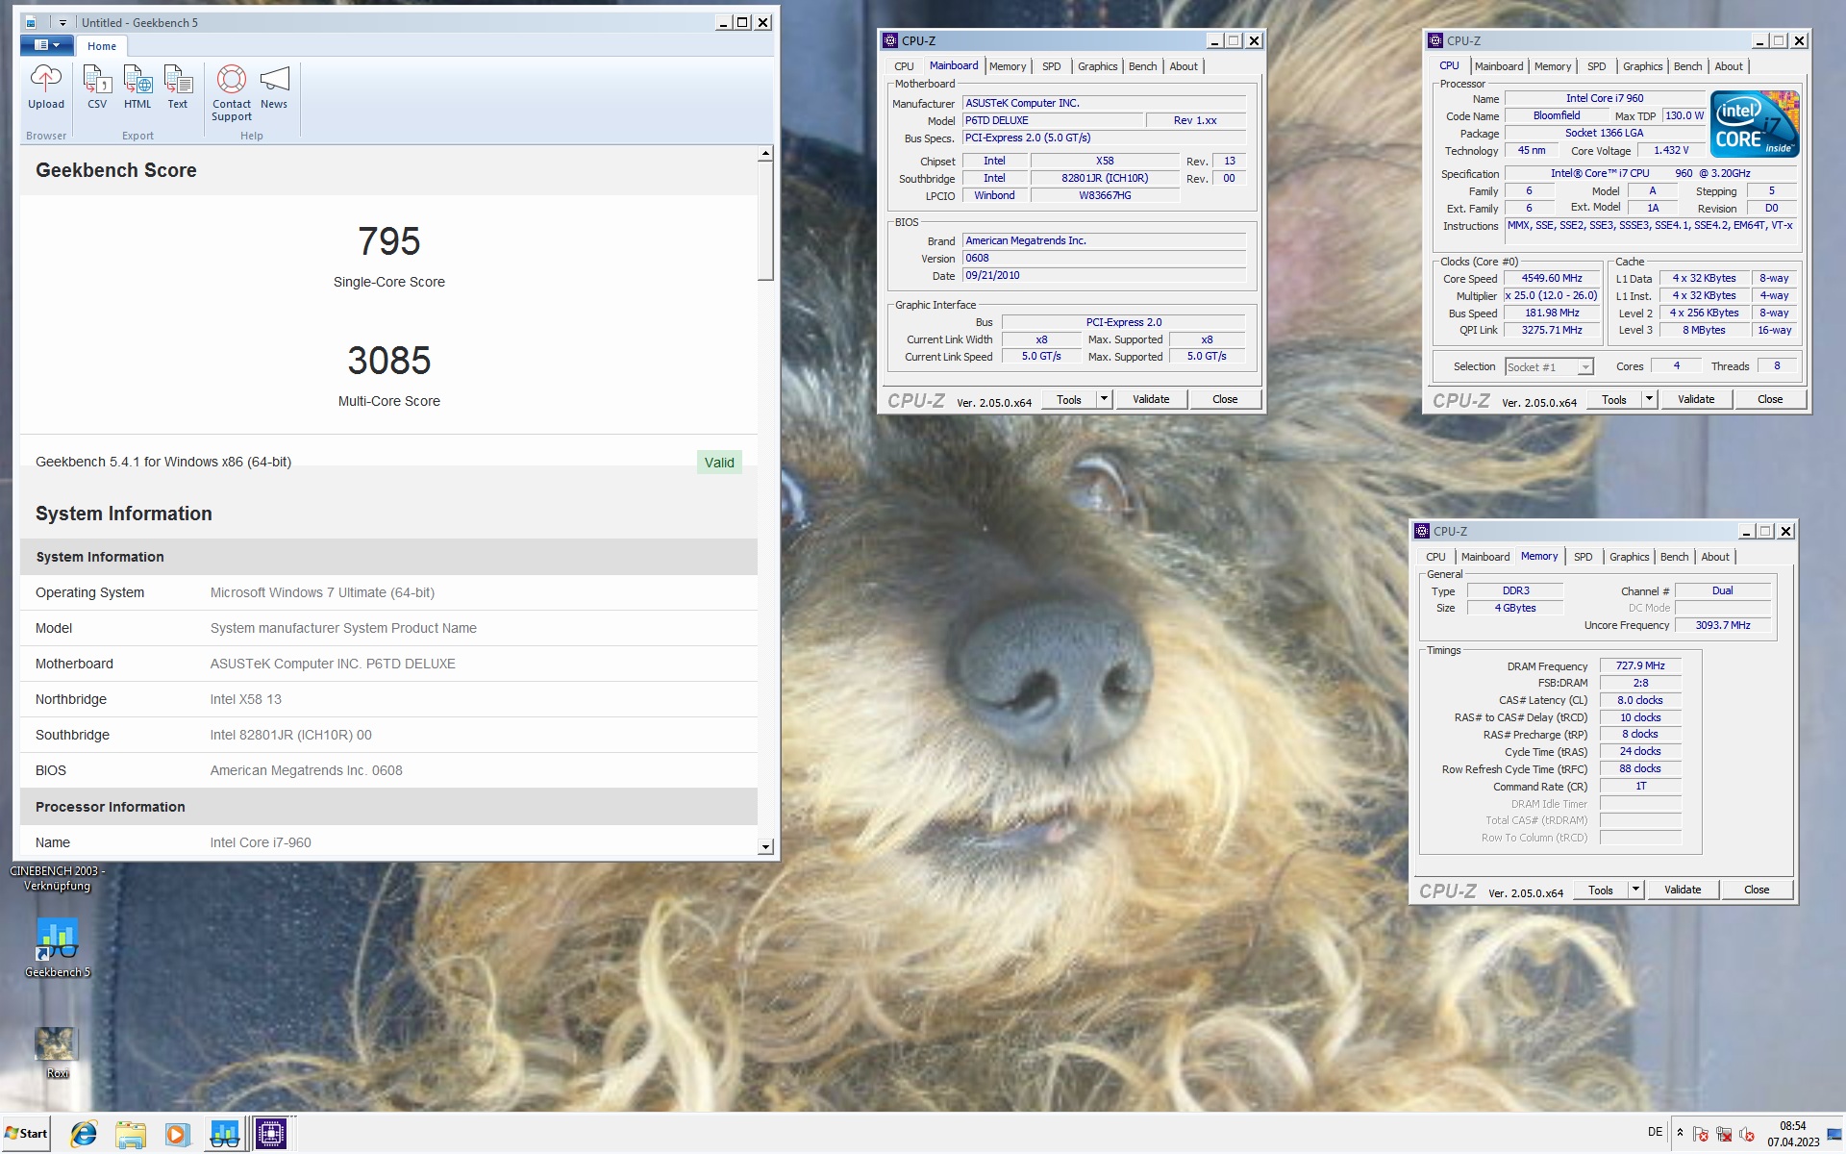Image resolution: width=1846 pixels, height=1154 pixels.
Task: Select SPD tab in Mainboard CPU-Z window
Action: 1052,66
